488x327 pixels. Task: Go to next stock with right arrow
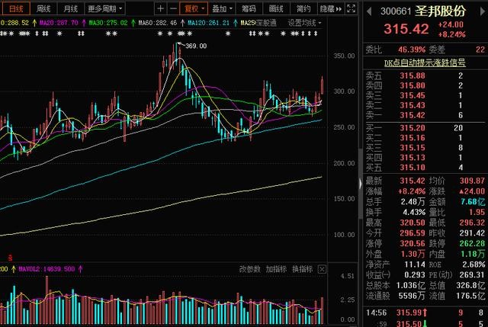(483, 11)
